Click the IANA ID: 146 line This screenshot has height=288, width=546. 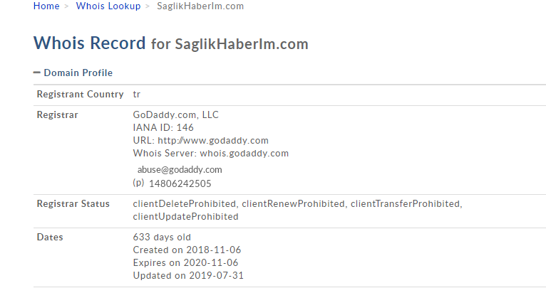163,127
